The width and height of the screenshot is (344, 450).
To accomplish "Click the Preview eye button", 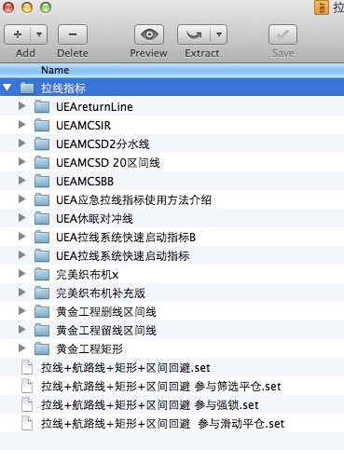I will coord(149,34).
